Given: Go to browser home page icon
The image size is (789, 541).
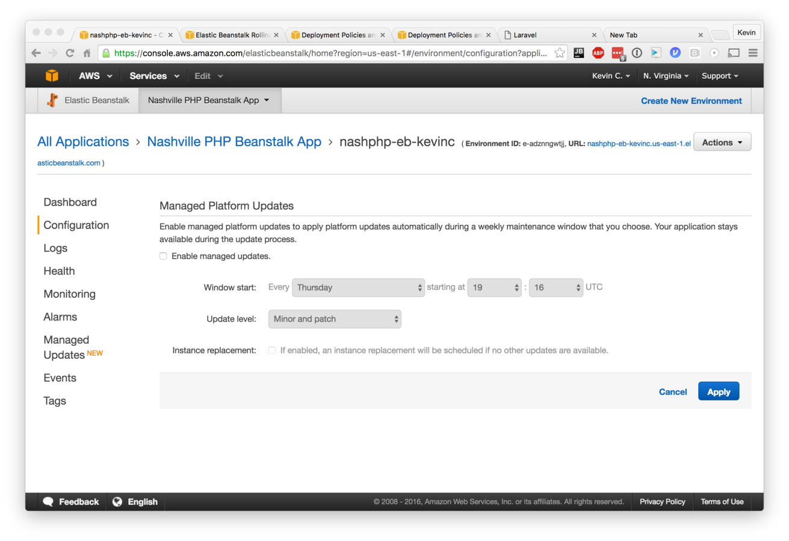Looking at the screenshot, I should (87, 53).
